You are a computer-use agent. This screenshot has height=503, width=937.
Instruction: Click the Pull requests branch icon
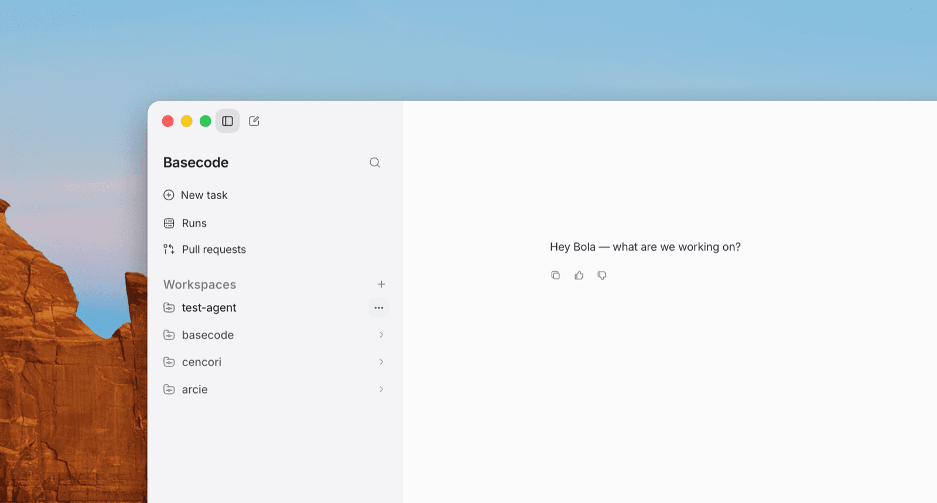click(x=169, y=249)
